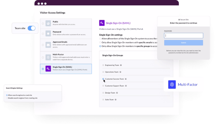This screenshot has width=215, height=124.
Task: Open help icon beside Sales Team
Action: coord(116,100)
